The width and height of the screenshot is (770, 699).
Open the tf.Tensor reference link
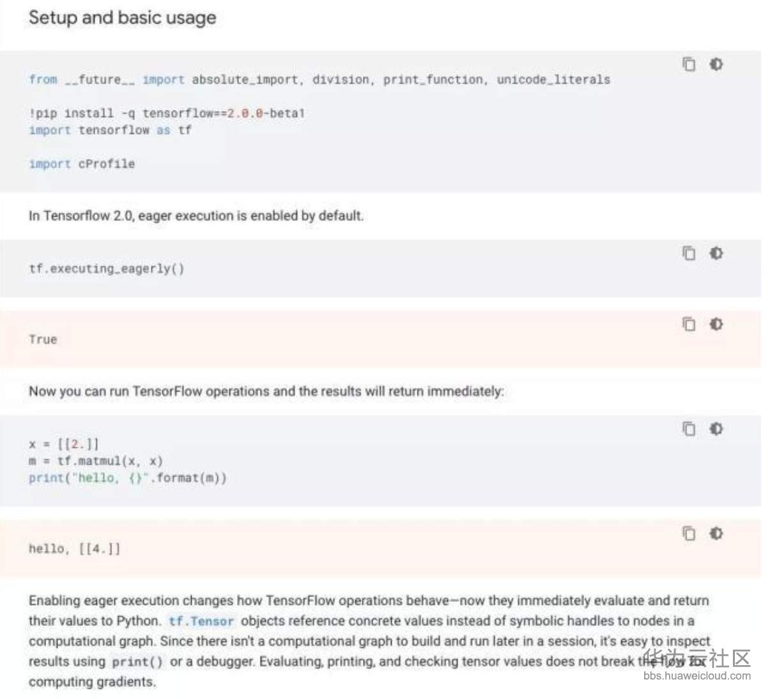point(201,621)
